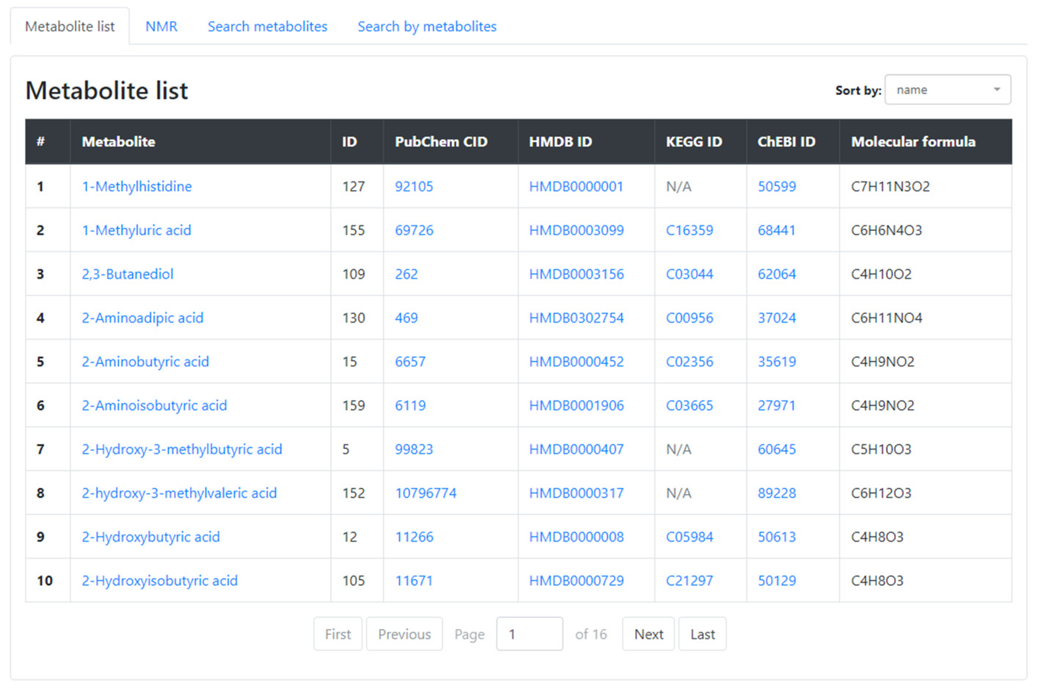Open the Search metabolites tab
Viewport: 1037px width, 689px height.
coord(267,27)
